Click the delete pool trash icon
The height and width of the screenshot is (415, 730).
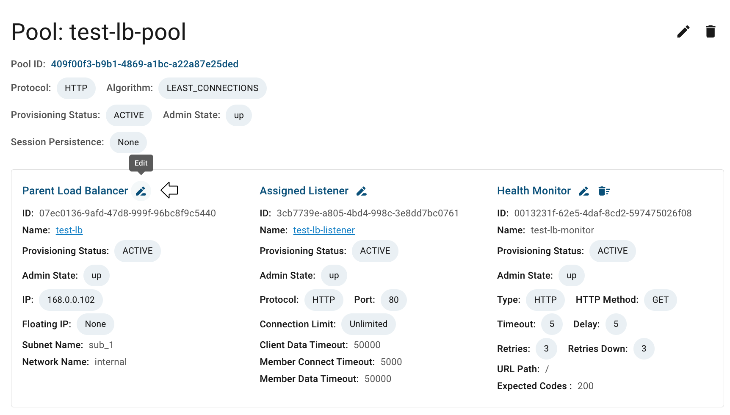point(710,31)
